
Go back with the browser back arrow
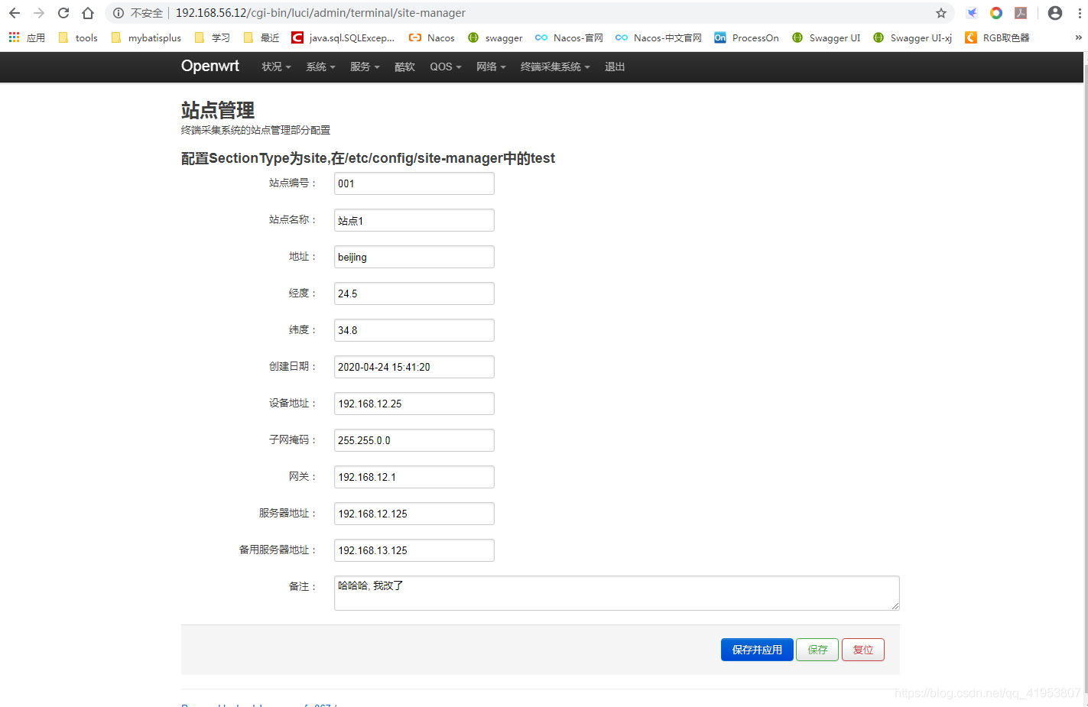(x=15, y=13)
